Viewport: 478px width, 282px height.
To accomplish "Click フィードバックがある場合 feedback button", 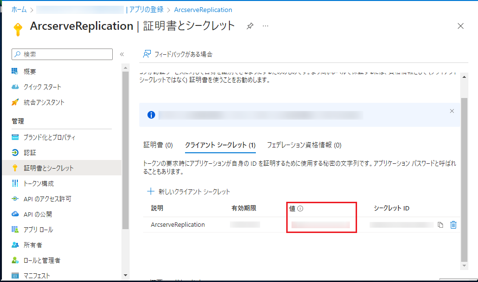I will click(x=178, y=54).
